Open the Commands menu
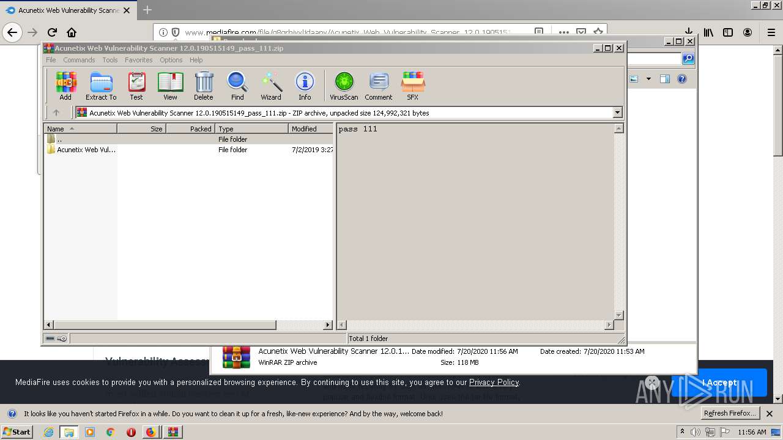 (79, 60)
